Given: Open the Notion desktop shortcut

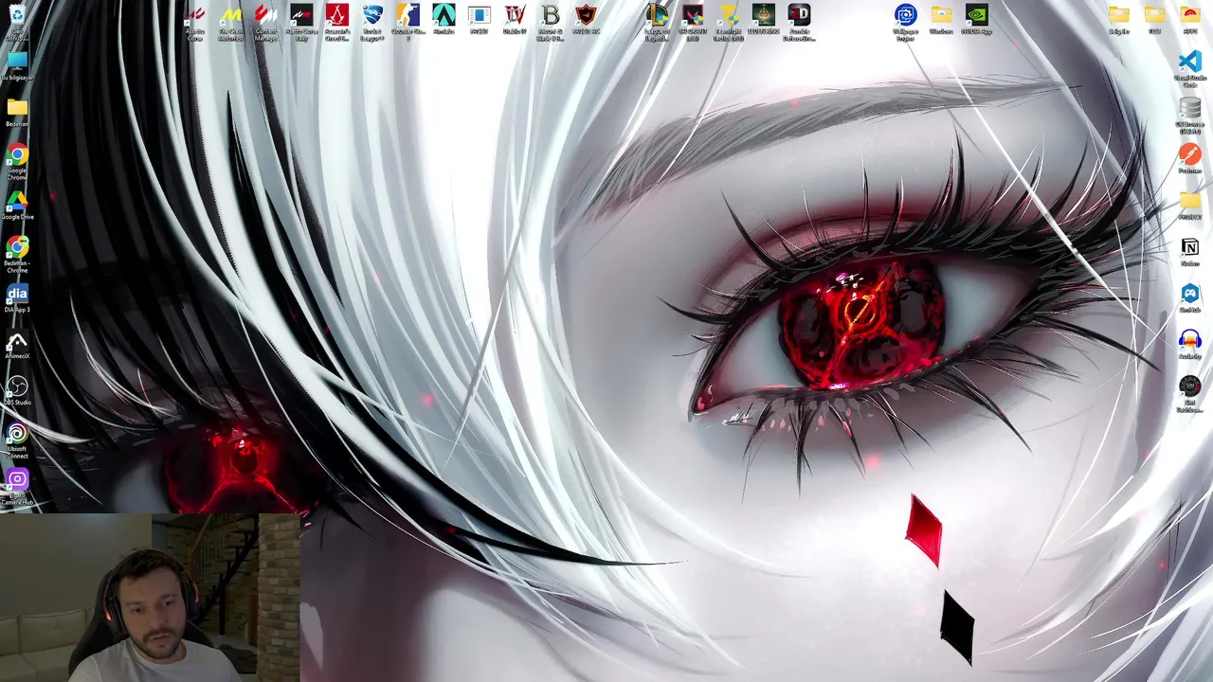Looking at the screenshot, I should (1190, 252).
